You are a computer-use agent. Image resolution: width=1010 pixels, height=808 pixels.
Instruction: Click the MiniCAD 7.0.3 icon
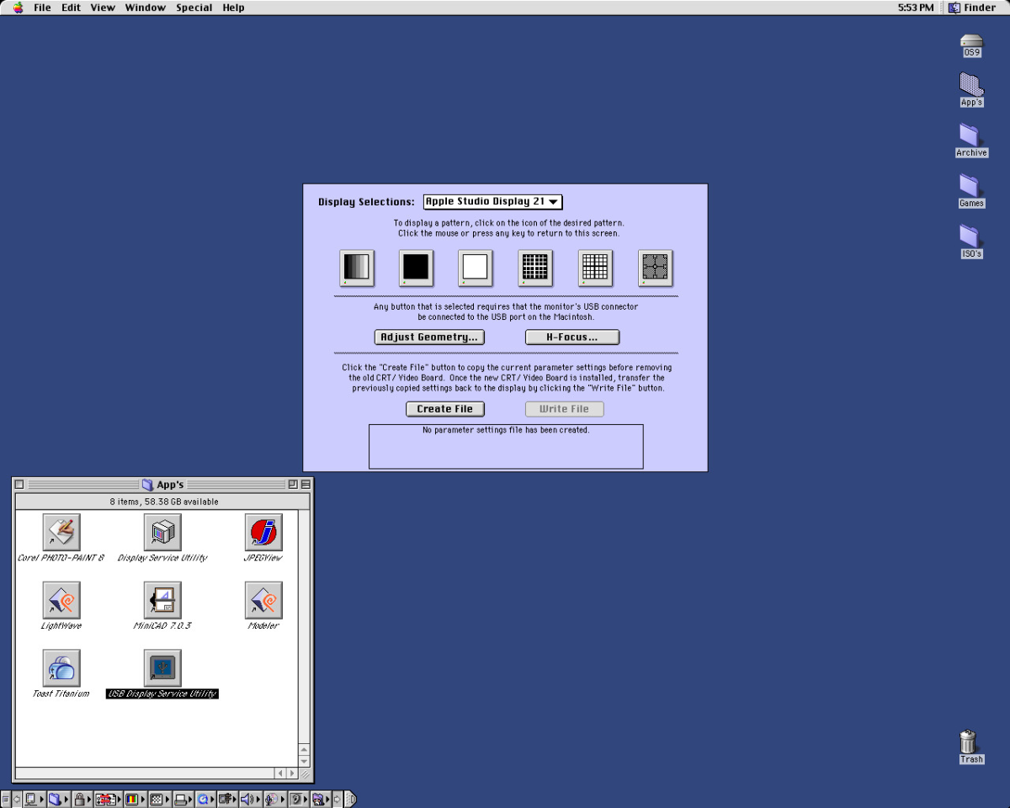162,600
